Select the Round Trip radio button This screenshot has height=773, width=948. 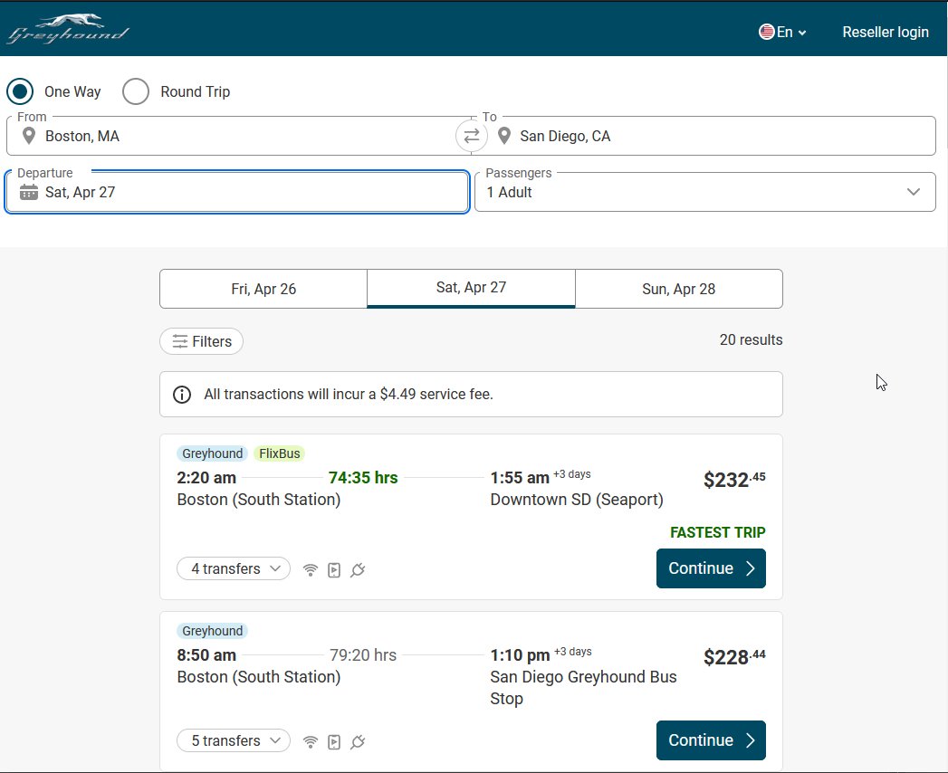click(136, 91)
